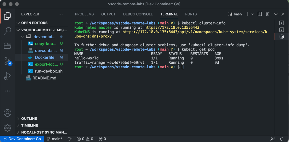Open the Accounts menu icon
Viewport: 289px width, 142px height.
tap(7, 113)
